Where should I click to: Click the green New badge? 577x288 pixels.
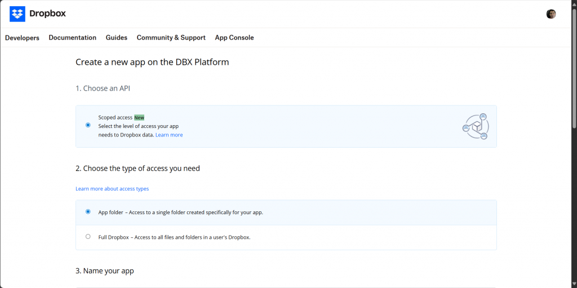pyautogui.click(x=139, y=117)
